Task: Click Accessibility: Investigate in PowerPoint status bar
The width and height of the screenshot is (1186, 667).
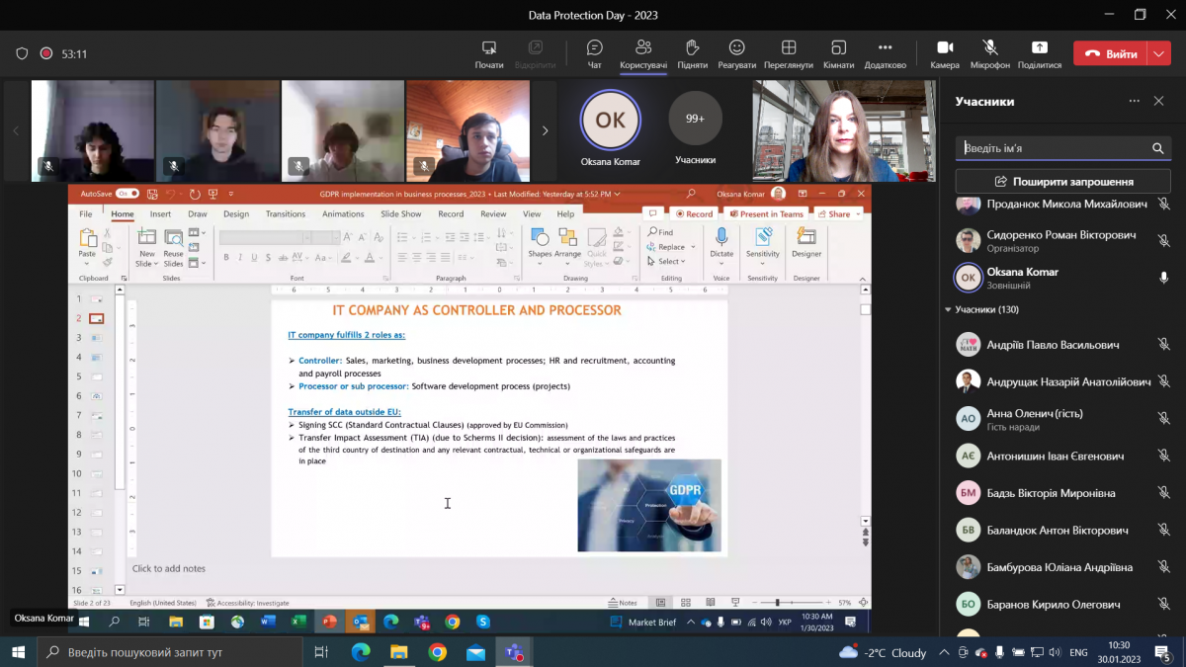Action: (x=248, y=603)
